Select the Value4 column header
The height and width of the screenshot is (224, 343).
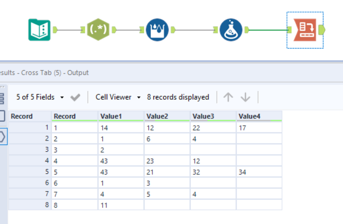pos(259,116)
